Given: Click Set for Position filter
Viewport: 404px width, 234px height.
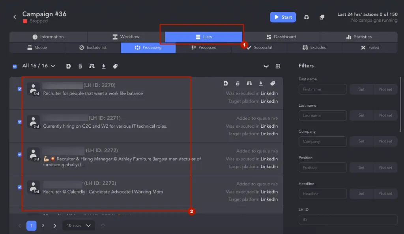Looking at the screenshot, I should tap(361, 168).
